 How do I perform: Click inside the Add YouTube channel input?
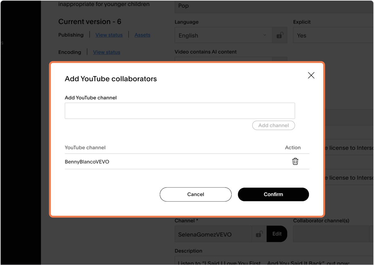[180, 110]
